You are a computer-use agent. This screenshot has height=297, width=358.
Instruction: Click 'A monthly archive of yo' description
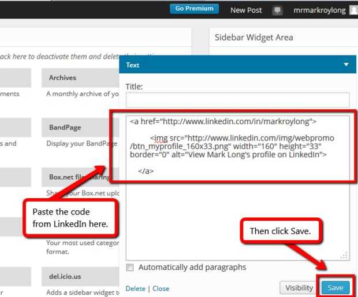(83, 94)
